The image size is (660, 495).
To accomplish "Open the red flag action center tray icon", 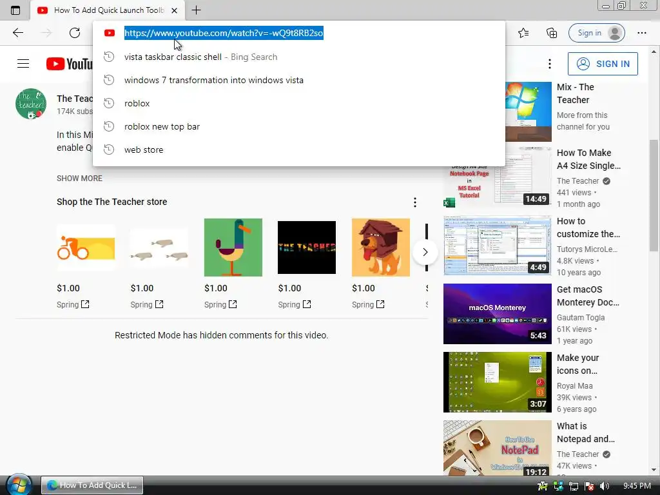I will pyautogui.click(x=589, y=486).
